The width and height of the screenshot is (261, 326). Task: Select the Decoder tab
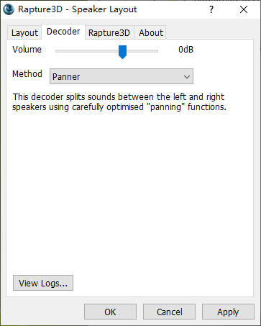[63, 32]
